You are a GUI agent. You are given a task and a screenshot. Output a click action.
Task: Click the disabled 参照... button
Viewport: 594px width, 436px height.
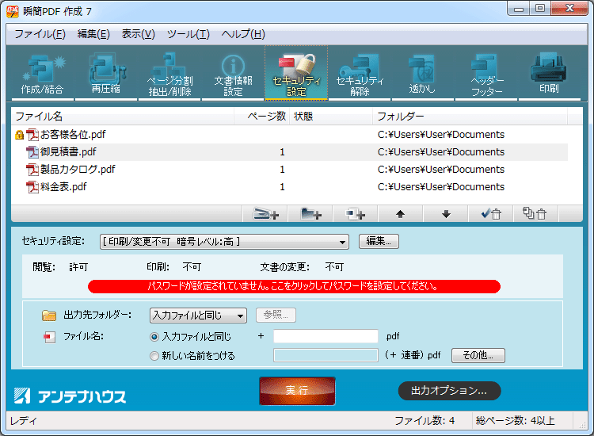276,315
